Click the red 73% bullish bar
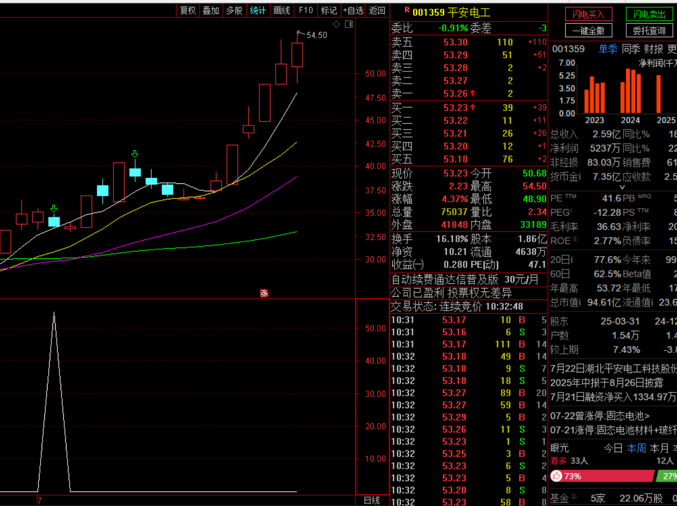Viewport: 677px width, 506px height. [602, 476]
